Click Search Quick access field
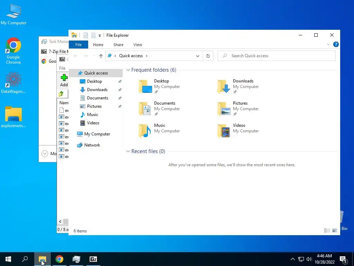The width and height of the screenshot is (354, 266). 276,56
